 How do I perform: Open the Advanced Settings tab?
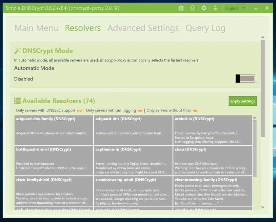[143, 28]
